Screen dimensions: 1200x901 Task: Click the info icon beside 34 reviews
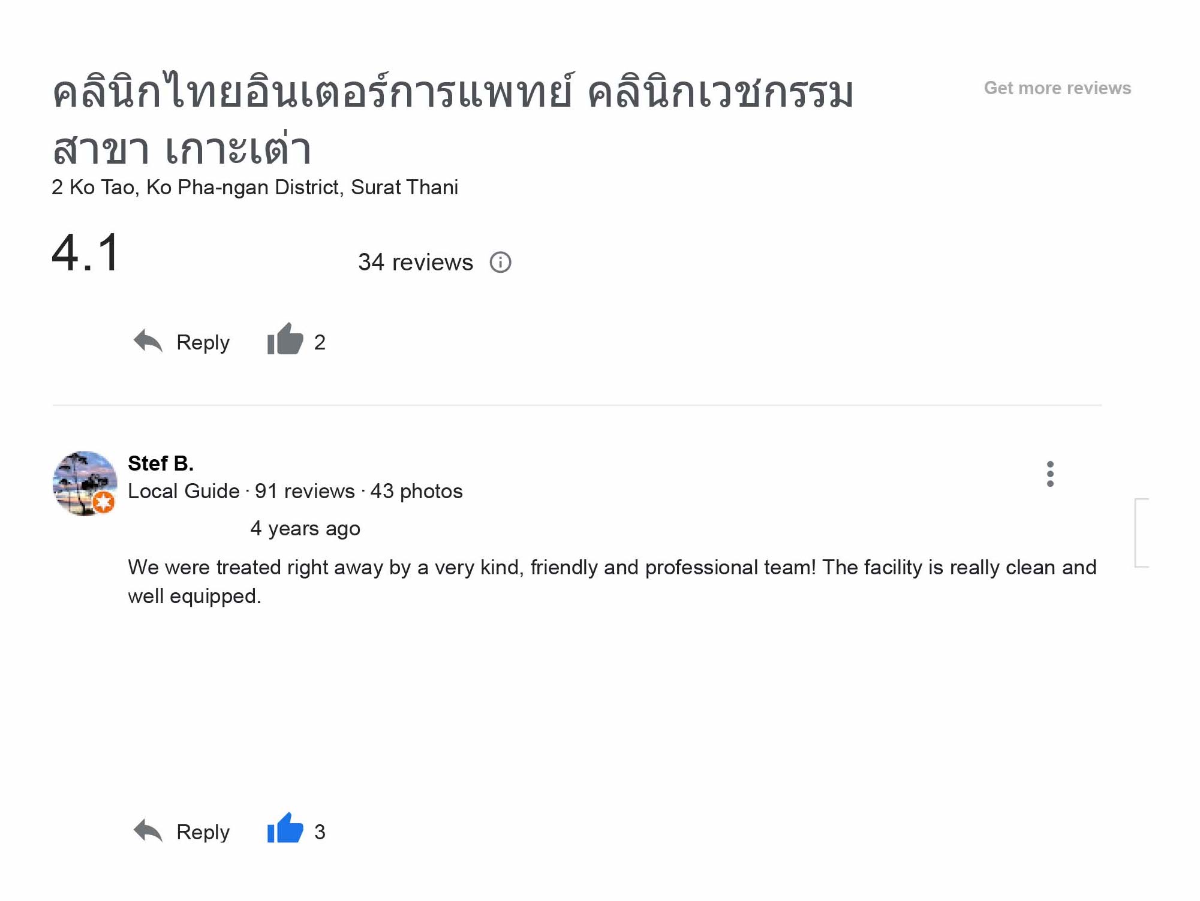pos(500,262)
